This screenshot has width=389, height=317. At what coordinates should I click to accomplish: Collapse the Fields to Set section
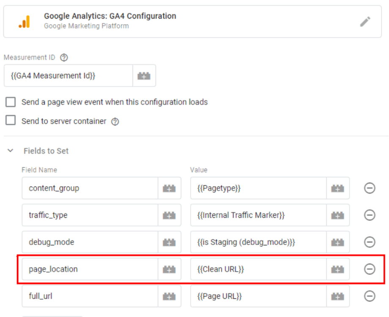point(11,151)
